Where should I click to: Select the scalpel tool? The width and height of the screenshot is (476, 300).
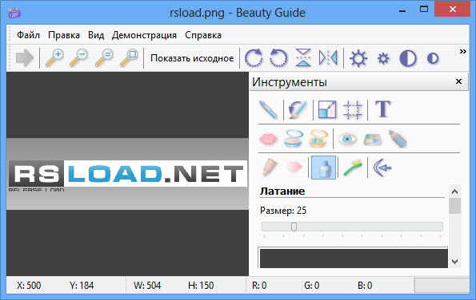pyautogui.click(x=268, y=109)
